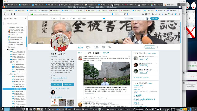Screen dimensions: 197x111
Task: Open the Pocket shield icon in address bar
Action: (x=125, y=14)
